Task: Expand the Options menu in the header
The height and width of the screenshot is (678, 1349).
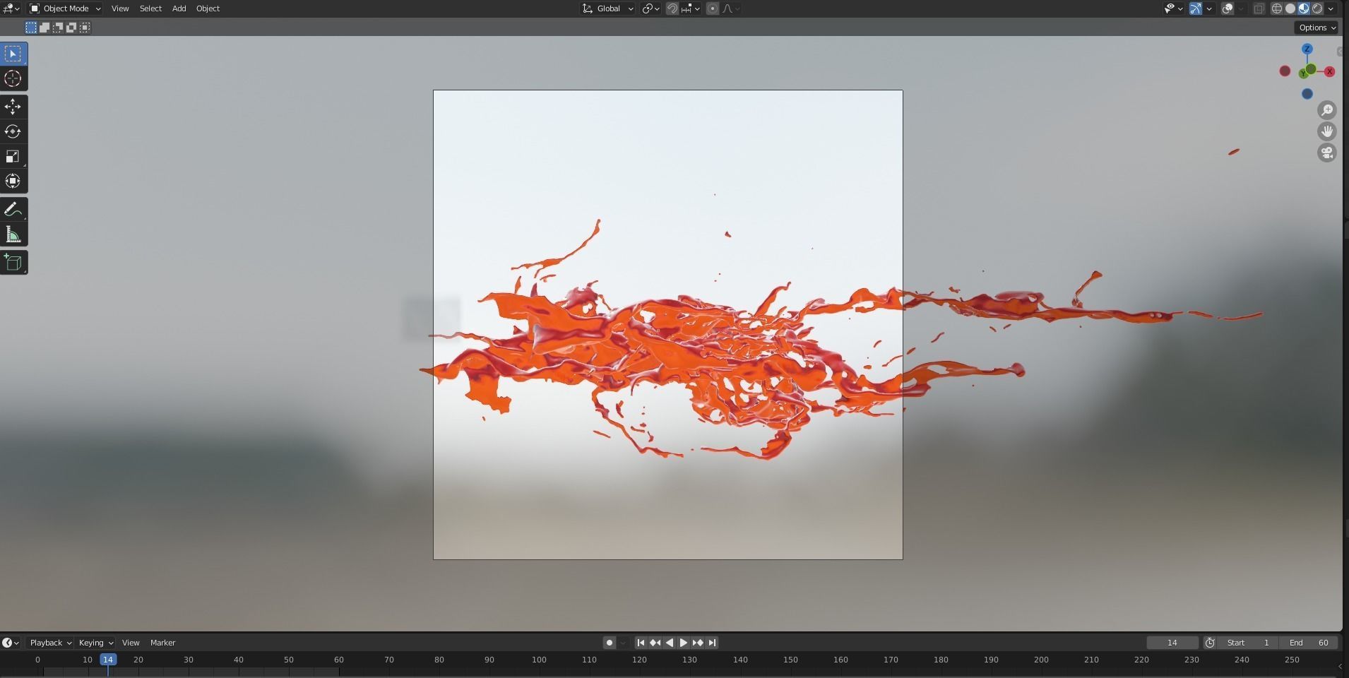Action: tap(1315, 28)
